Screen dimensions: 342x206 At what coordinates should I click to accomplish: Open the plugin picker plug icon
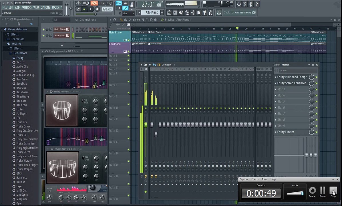[x=204, y=13]
